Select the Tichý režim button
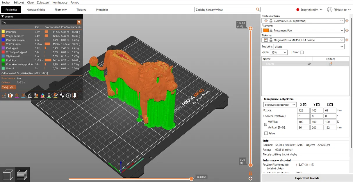The height and width of the screenshot is (182, 353). click(9, 87)
